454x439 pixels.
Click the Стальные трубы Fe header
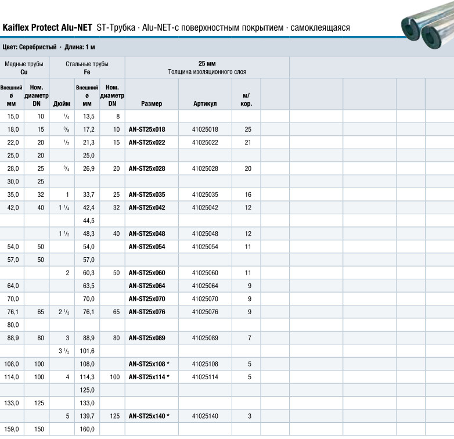(87, 68)
